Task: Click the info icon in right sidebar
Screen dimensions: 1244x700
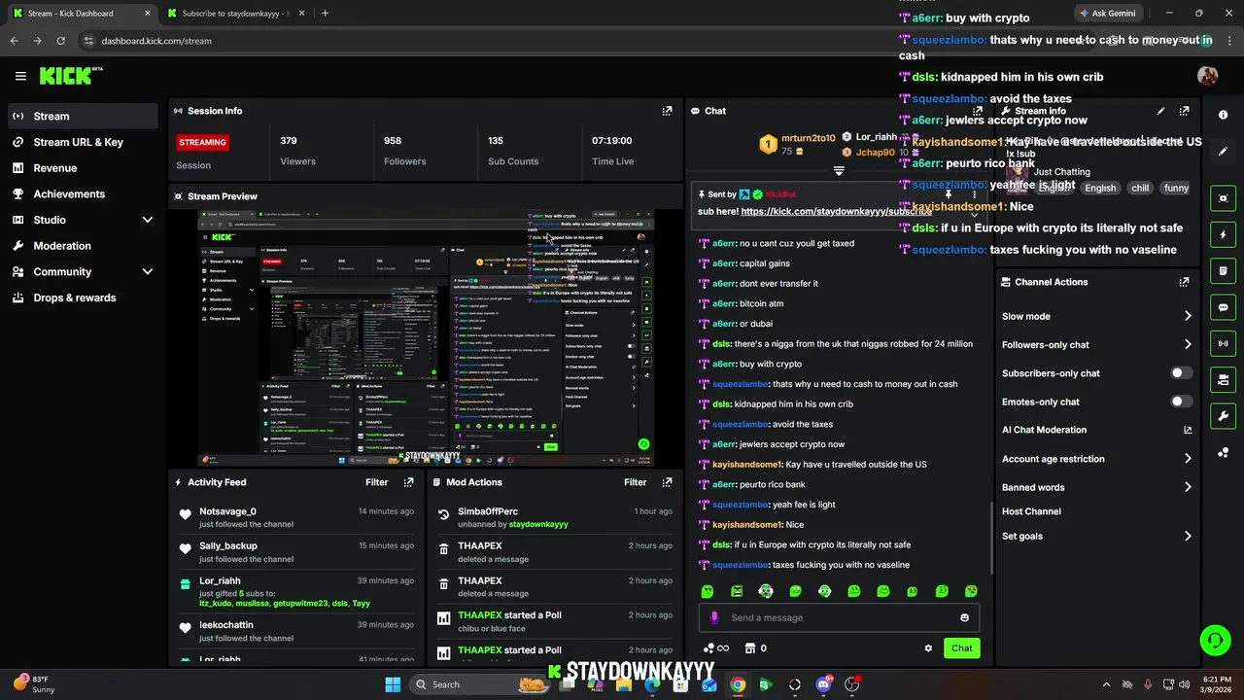Action: click(1223, 115)
